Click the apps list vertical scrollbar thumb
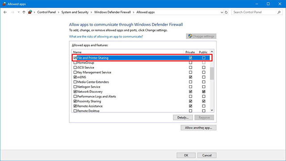The image size is (286, 161). point(212,74)
